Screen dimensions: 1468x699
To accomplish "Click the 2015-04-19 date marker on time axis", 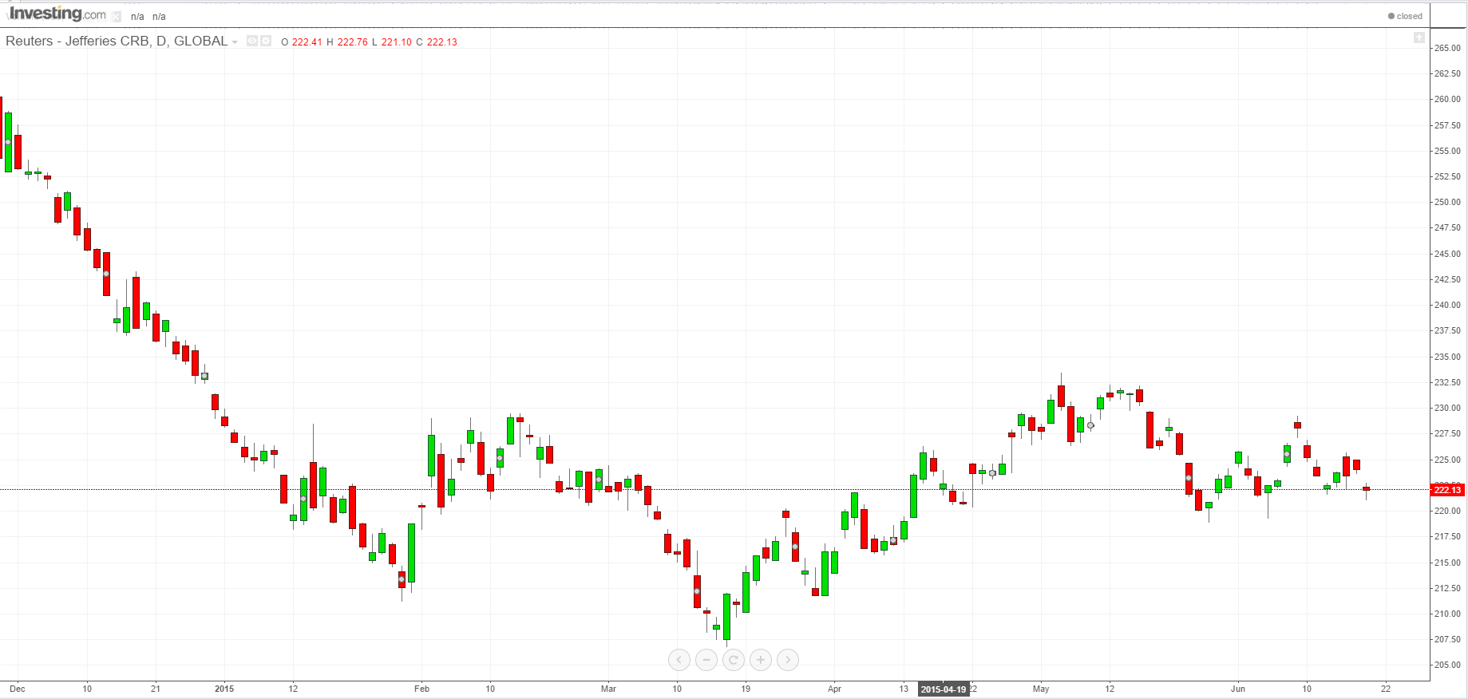I will coord(944,689).
